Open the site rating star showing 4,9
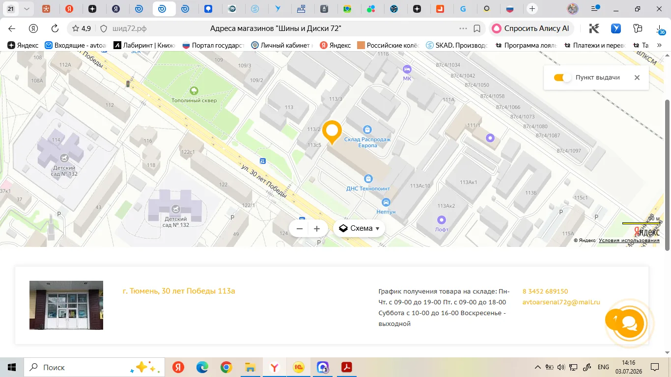This screenshot has height=377, width=671. [x=82, y=28]
